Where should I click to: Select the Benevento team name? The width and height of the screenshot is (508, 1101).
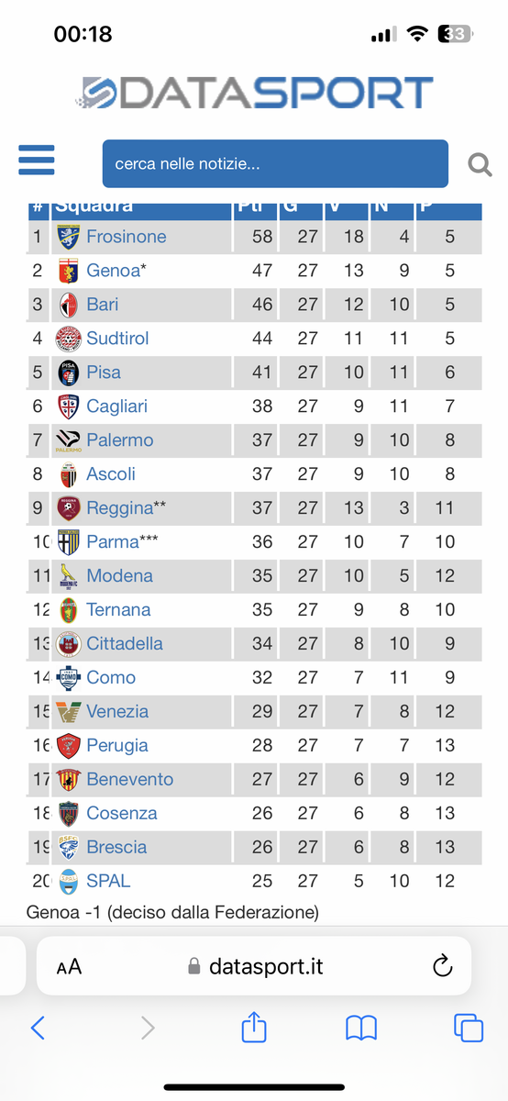[130, 779]
